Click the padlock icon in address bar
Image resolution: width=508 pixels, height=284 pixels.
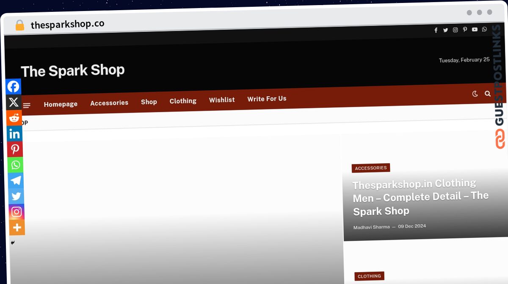pos(20,25)
